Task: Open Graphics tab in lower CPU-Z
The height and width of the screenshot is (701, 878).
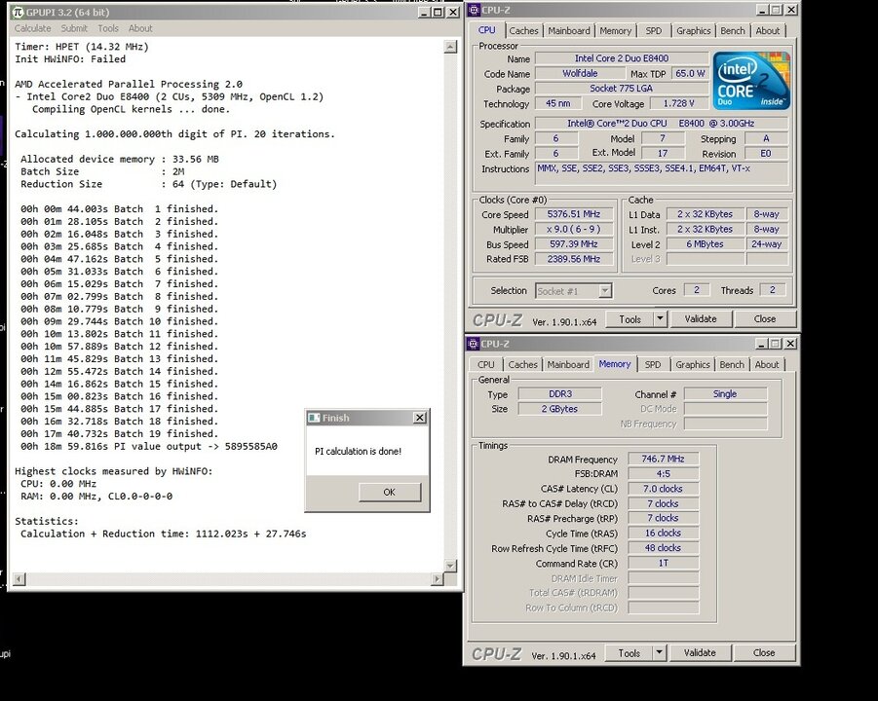Action: point(693,365)
